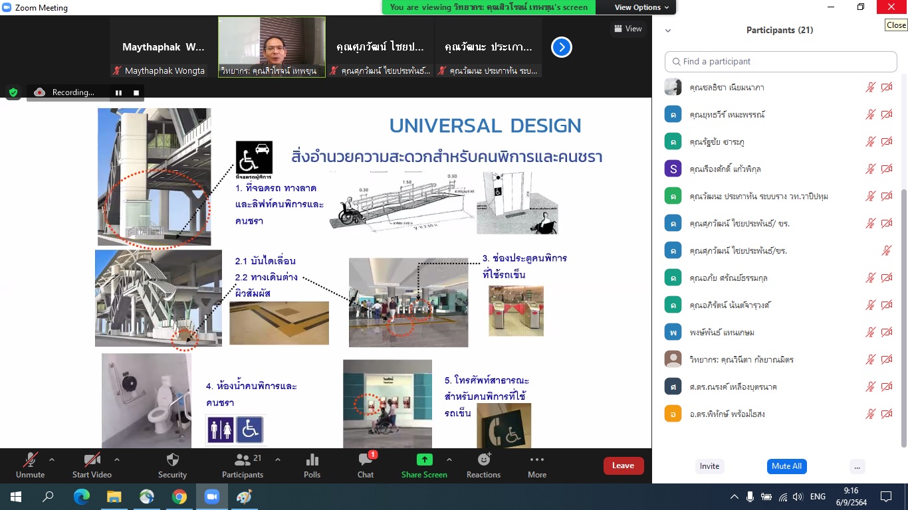The width and height of the screenshot is (908, 510).
Task: Click the Invite button
Action: [709, 466]
